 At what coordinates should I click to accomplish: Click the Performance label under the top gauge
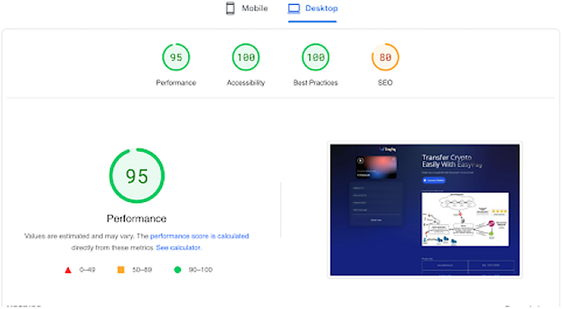pyautogui.click(x=176, y=83)
